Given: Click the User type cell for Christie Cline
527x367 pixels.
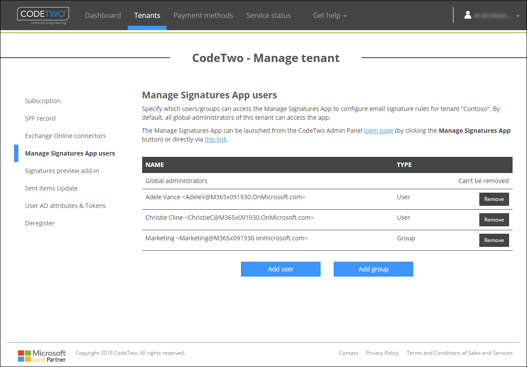Looking at the screenshot, I should tap(404, 218).
